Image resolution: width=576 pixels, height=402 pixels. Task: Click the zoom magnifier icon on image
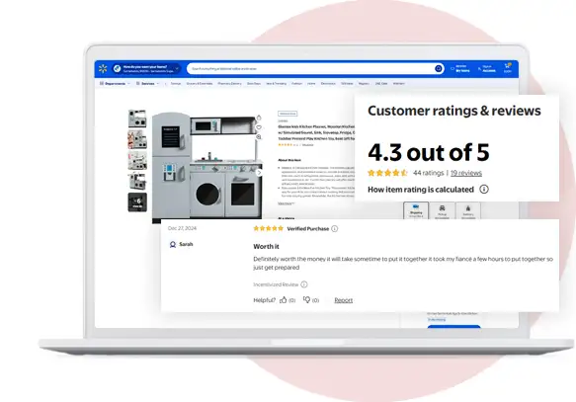coord(259,137)
